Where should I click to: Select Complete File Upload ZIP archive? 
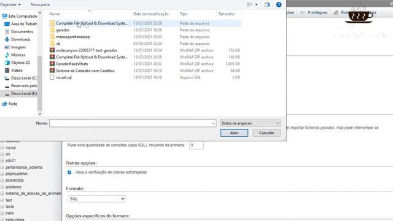(144, 57)
